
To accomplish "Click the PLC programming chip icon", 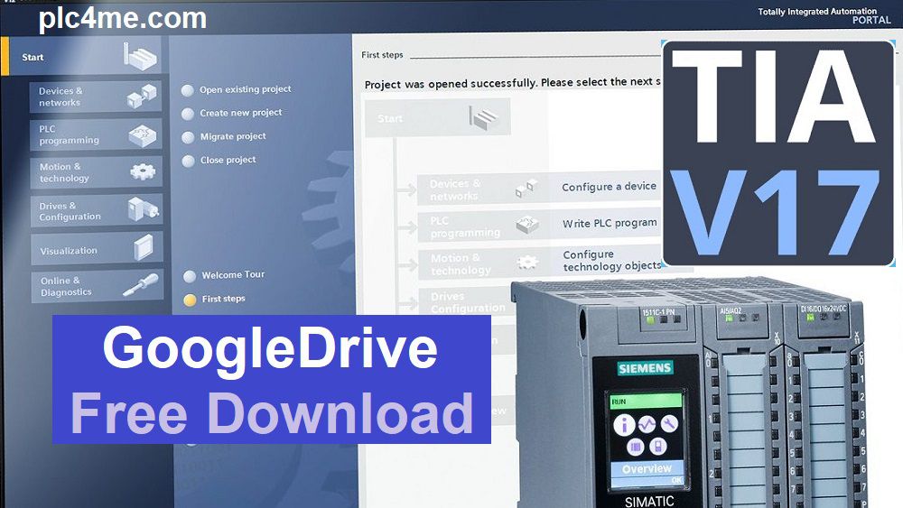I will pos(142,135).
